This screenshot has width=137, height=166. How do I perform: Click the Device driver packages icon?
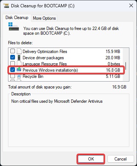[19, 57]
